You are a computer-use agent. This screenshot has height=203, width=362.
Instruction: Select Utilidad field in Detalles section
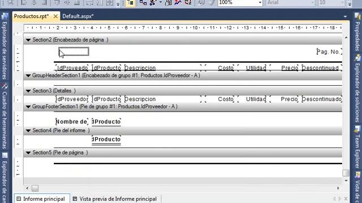(252, 99)
